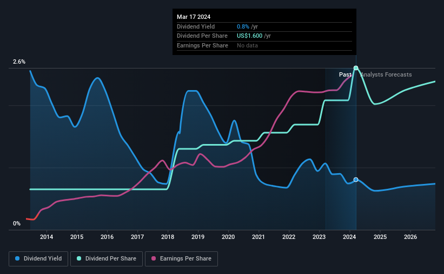The width and height of the screenshot is (444, 274).
Task: Click the 2017 x-axis label
Action: [x=137, y=237]
